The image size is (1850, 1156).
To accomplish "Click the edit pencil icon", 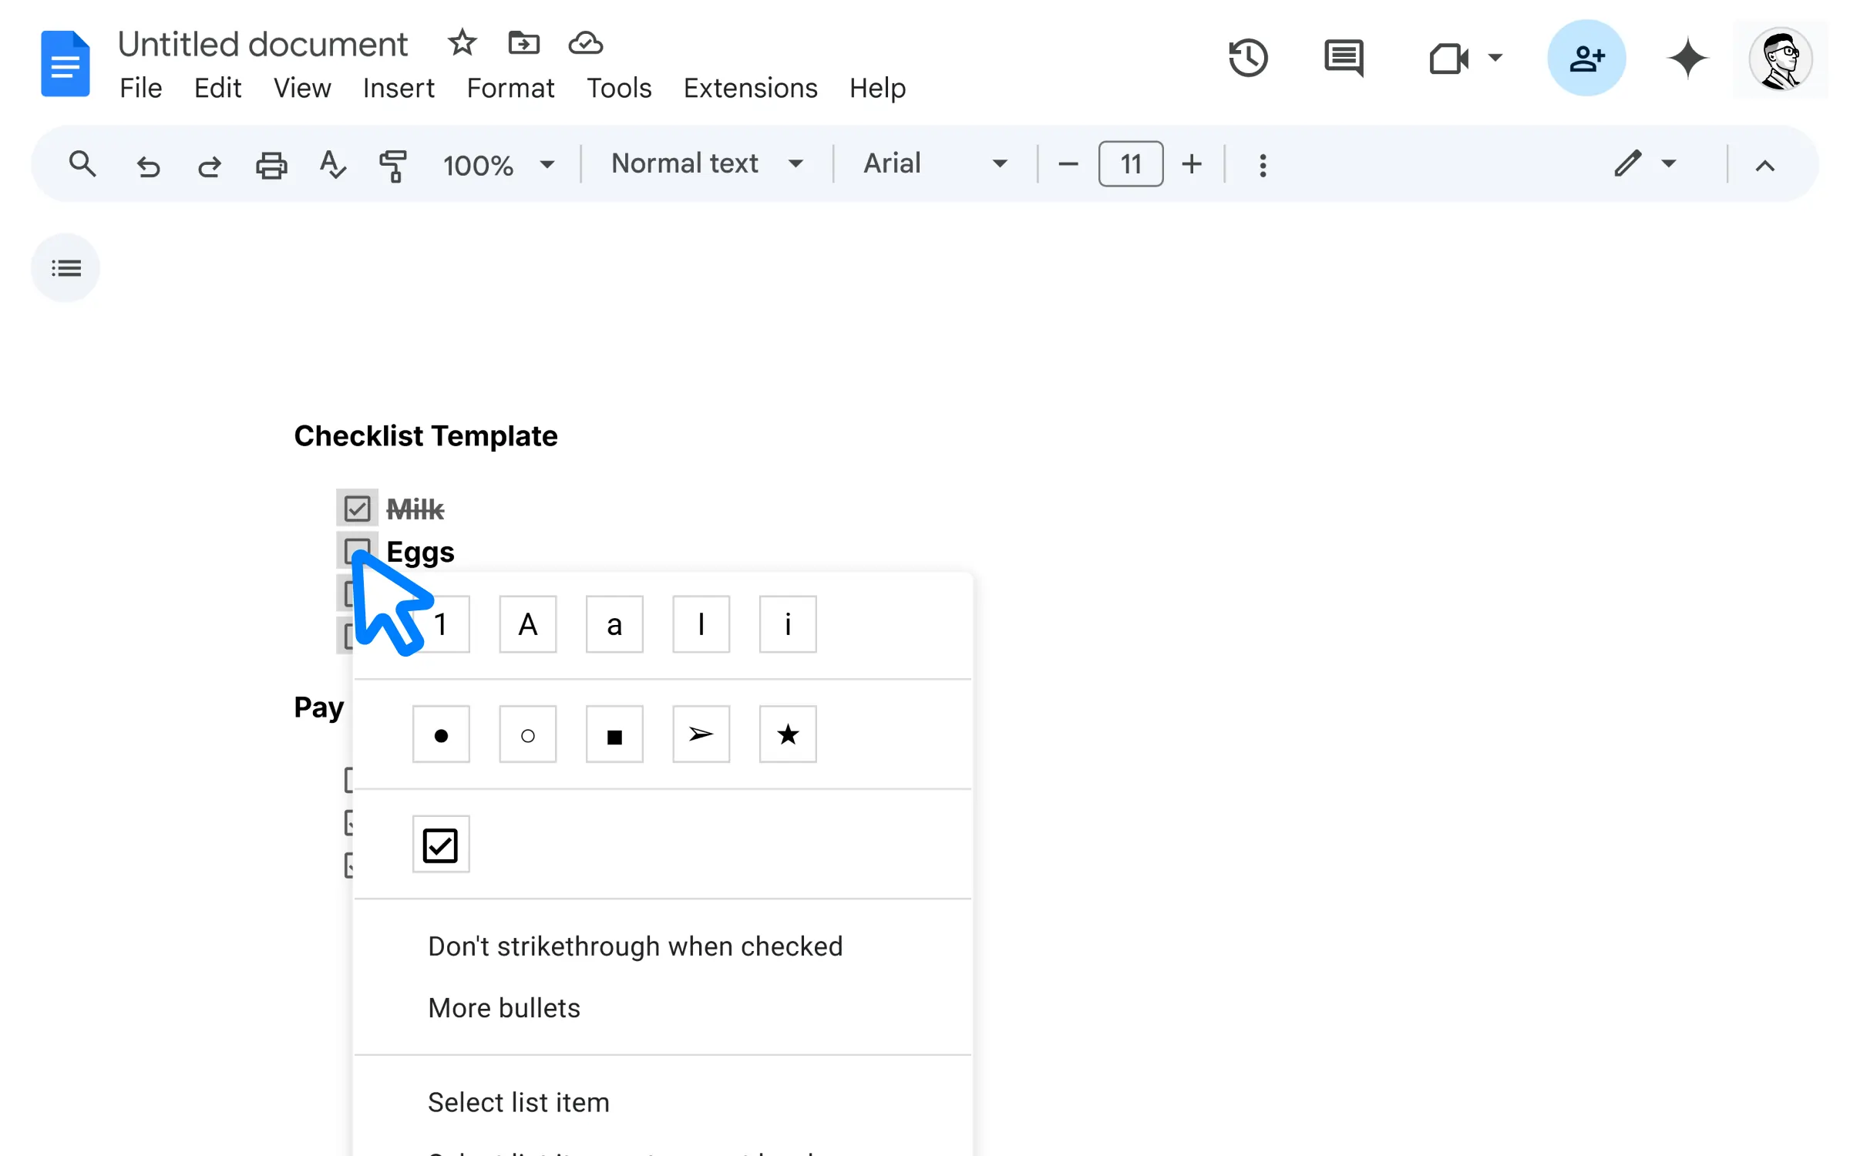I will point(1626,163).
